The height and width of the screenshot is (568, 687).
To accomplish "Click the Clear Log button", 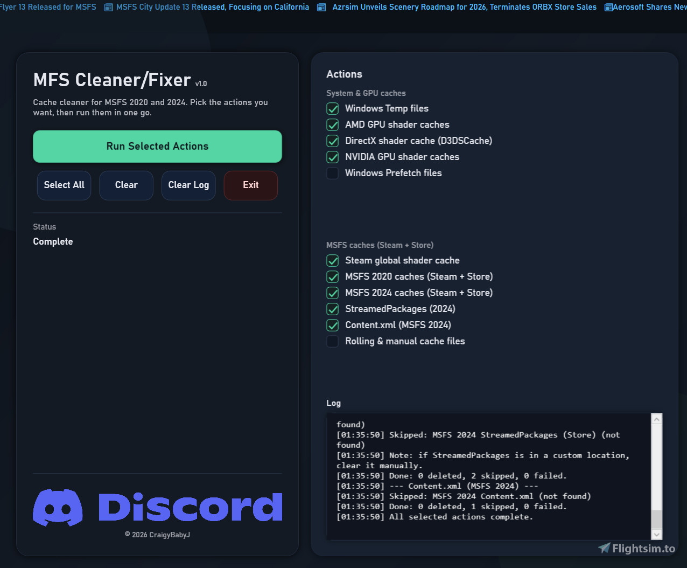I will [x=188, y=185].
